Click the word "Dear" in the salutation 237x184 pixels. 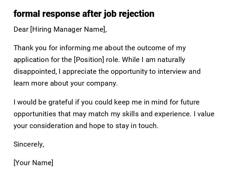[x=21, y=29]
